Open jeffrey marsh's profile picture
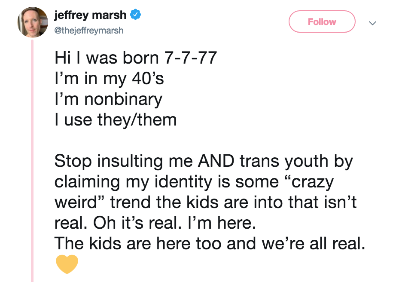The image size is (396, 282). [x=33, y=22]
